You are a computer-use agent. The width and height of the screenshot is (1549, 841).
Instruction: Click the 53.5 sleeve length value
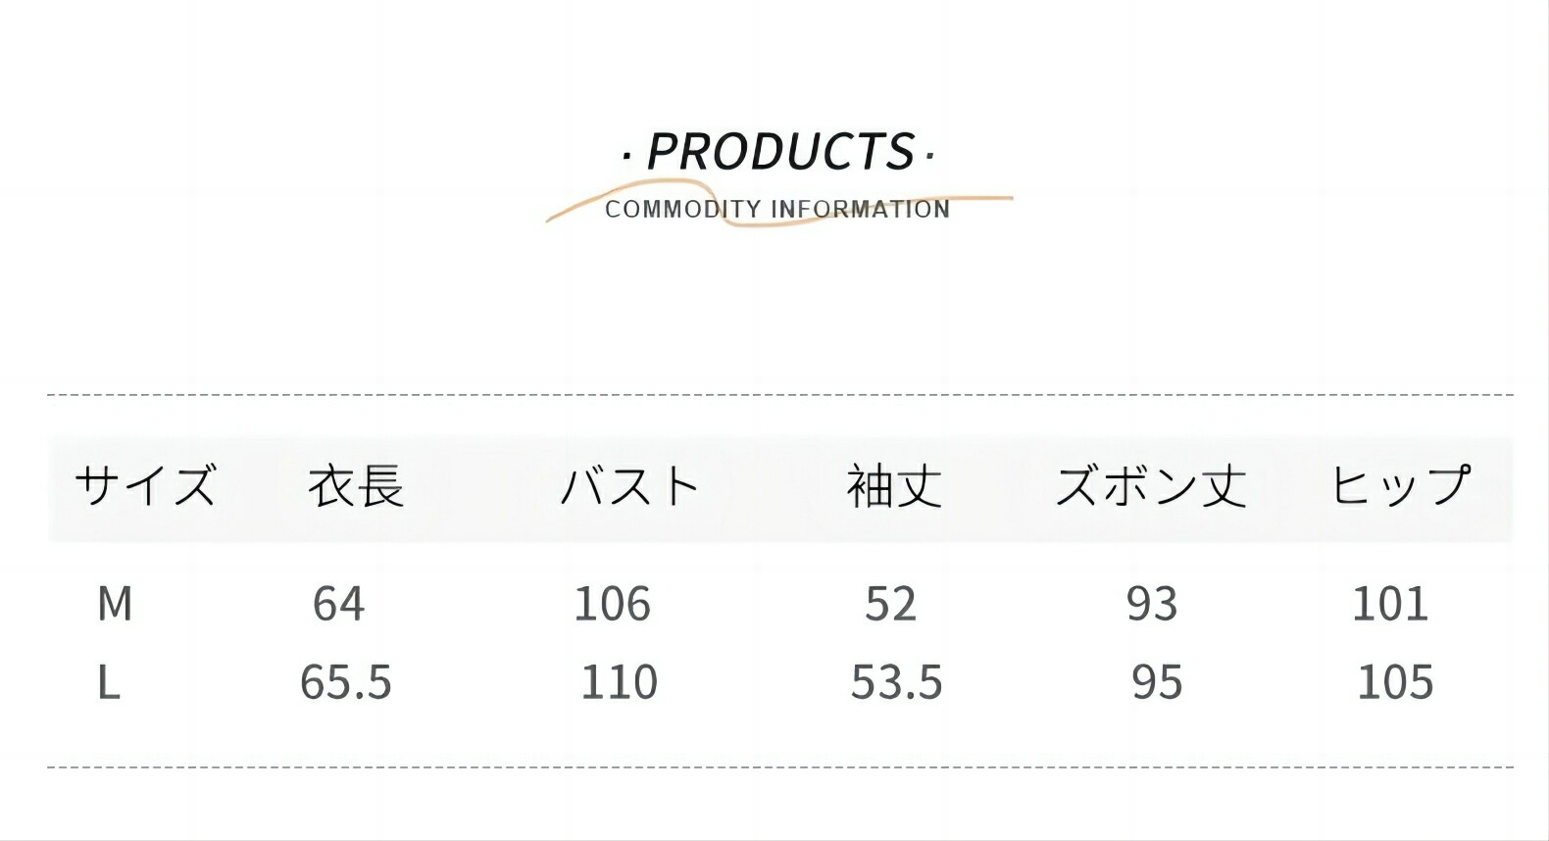point(896,682)
